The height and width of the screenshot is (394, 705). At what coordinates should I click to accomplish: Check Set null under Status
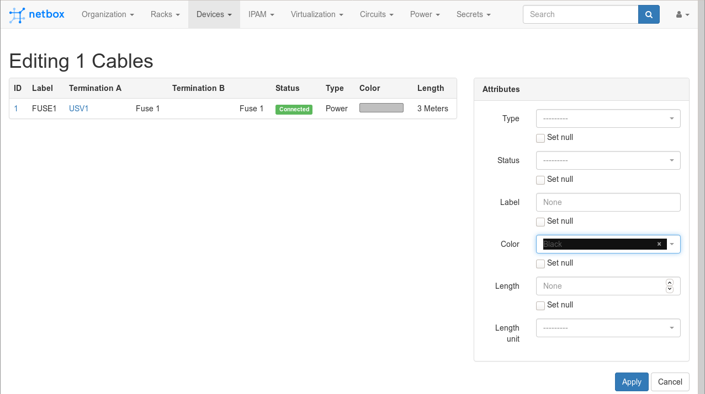[x=540, y=180]
